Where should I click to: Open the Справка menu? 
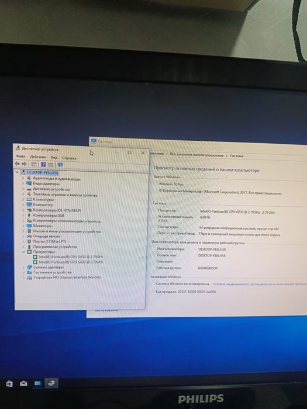pyautogui.click(x=69, y=158)
